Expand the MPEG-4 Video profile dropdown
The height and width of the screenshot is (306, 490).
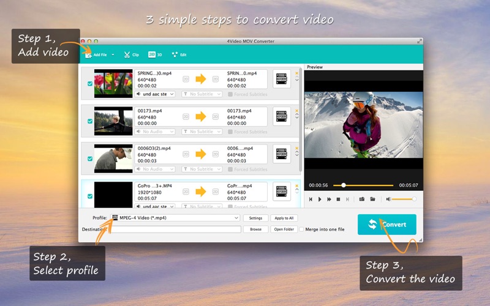coord(236,218)
